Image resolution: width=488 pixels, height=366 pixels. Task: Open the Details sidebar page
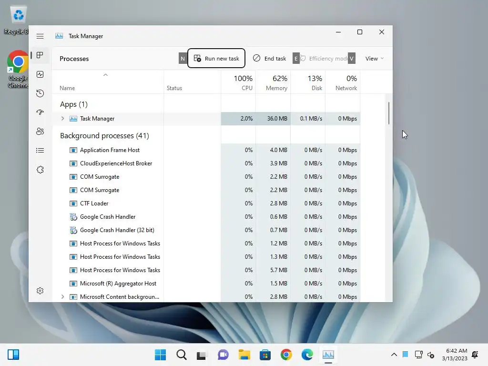coord(40,151)
